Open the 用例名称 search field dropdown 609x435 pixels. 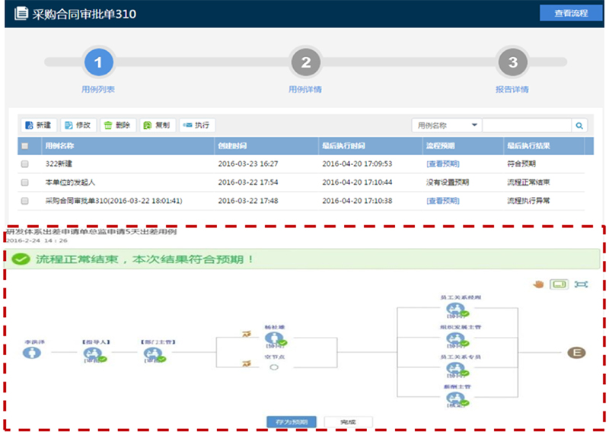[x=446, y=125]
